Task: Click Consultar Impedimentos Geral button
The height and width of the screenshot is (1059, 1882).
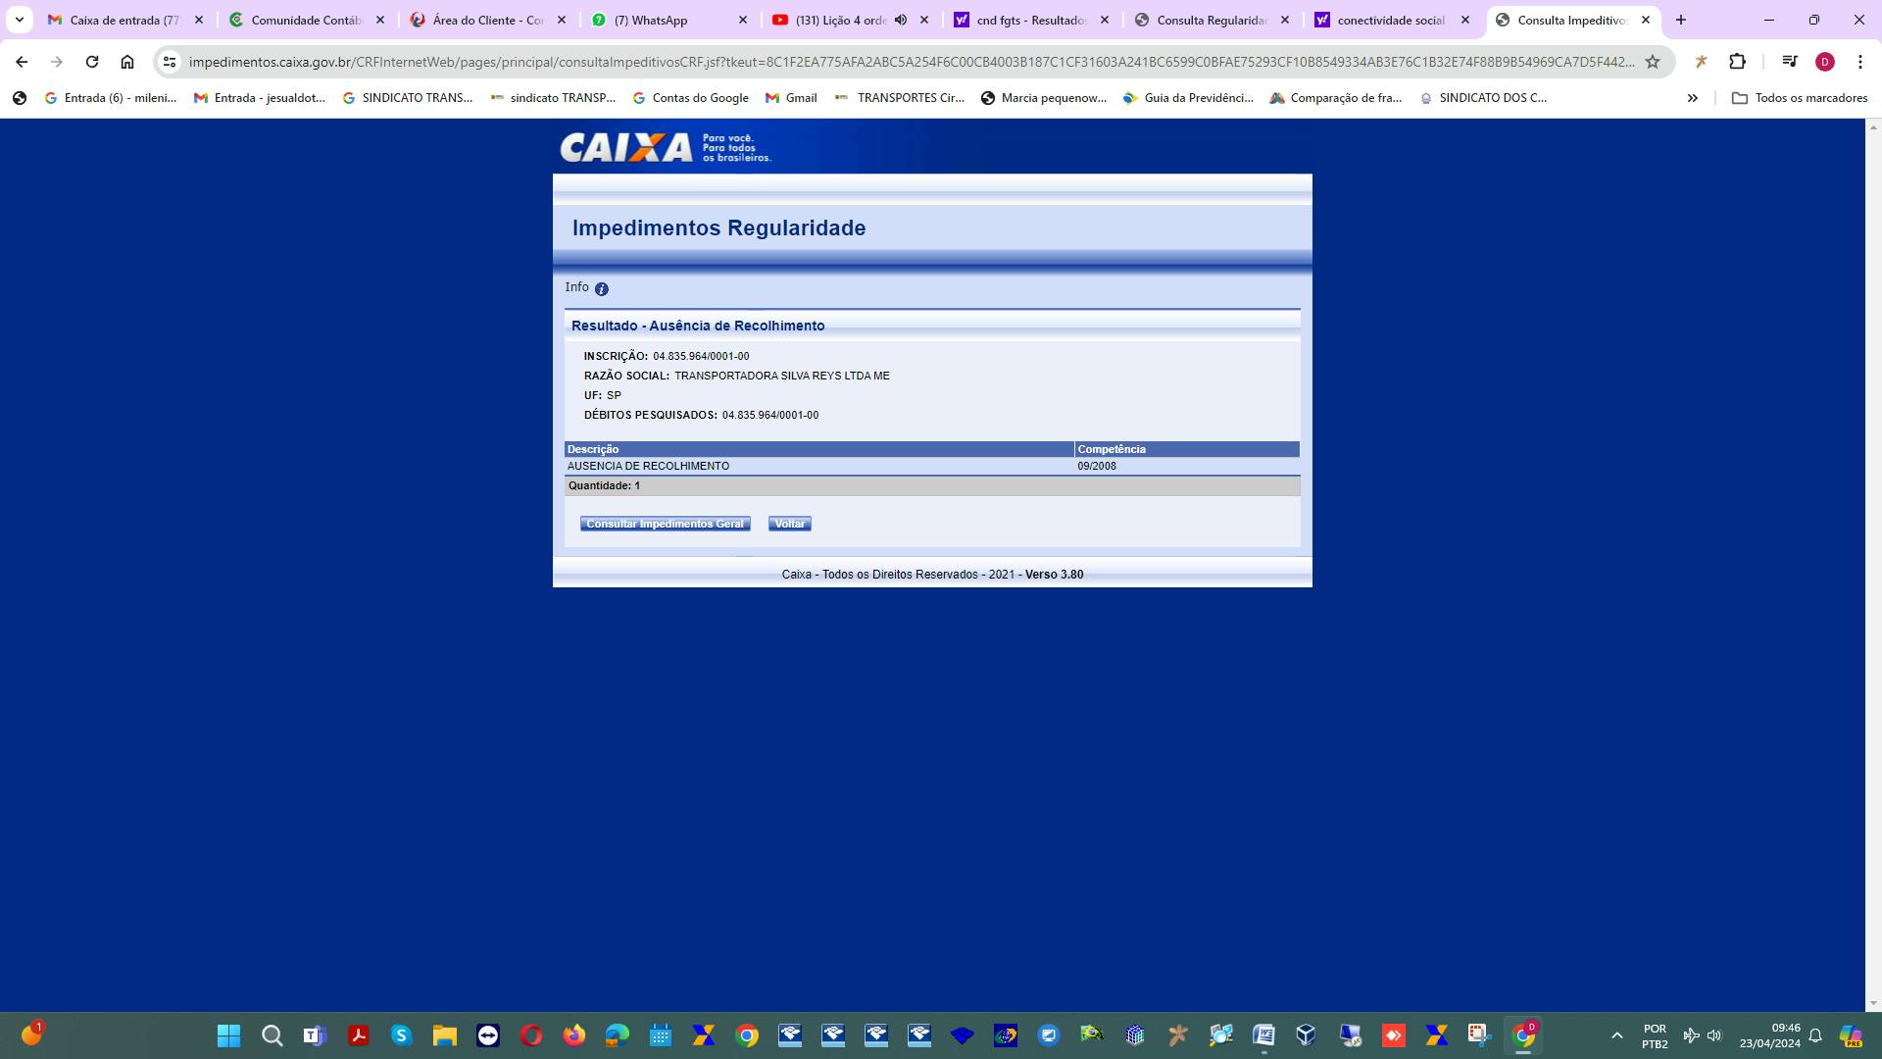Action: (x=665, y=524)
